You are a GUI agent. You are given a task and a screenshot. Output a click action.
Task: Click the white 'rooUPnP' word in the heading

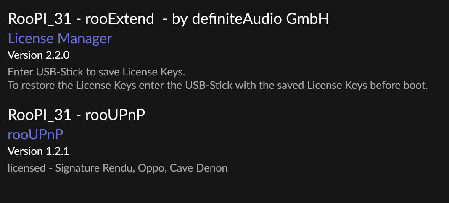115,115
